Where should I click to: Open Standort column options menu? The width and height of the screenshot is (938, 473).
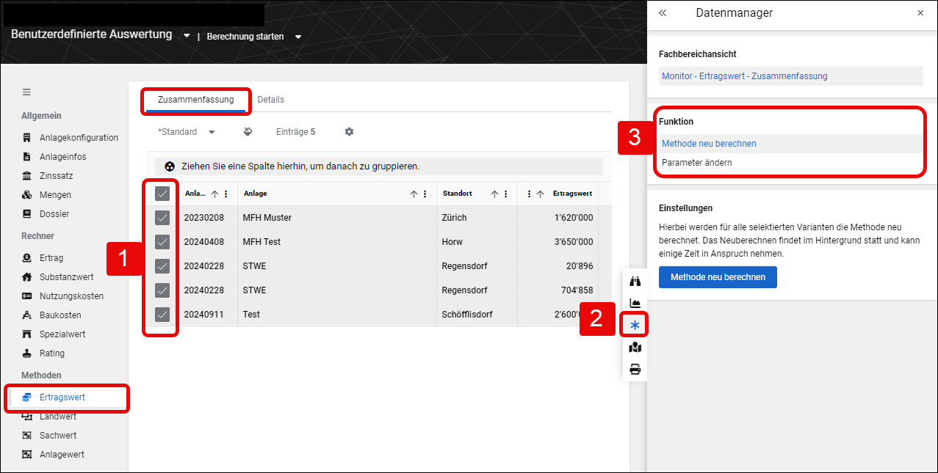(506, 194)
